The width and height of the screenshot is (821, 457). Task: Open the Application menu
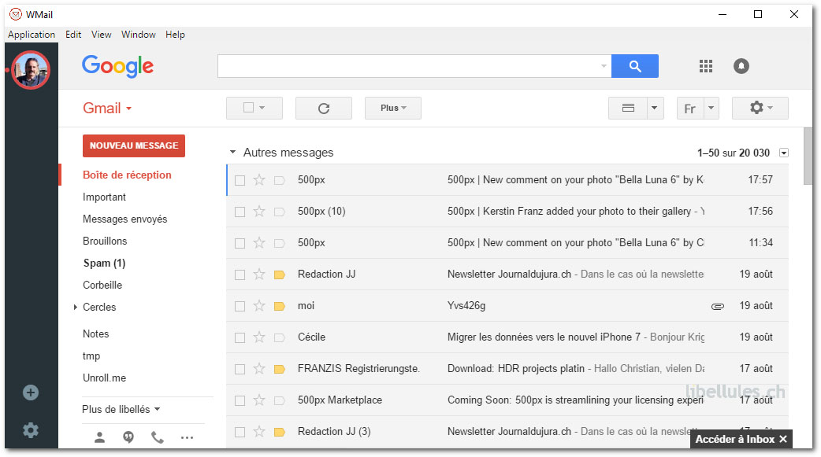pos(32,35)
